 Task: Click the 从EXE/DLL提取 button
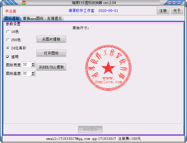click(51, 67)
